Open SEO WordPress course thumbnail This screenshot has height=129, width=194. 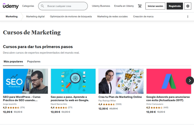tap(26, 81)
